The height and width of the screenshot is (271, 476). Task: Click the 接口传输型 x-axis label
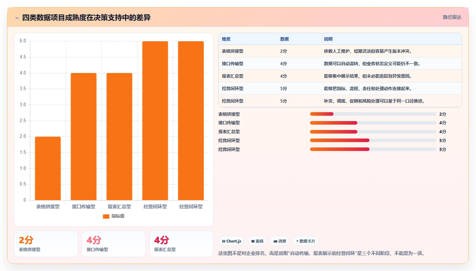[x=84, y=207]
